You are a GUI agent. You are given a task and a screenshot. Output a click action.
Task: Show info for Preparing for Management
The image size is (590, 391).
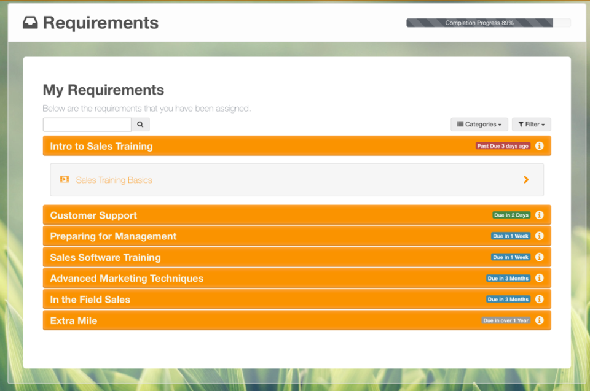(x=539, y=236)
